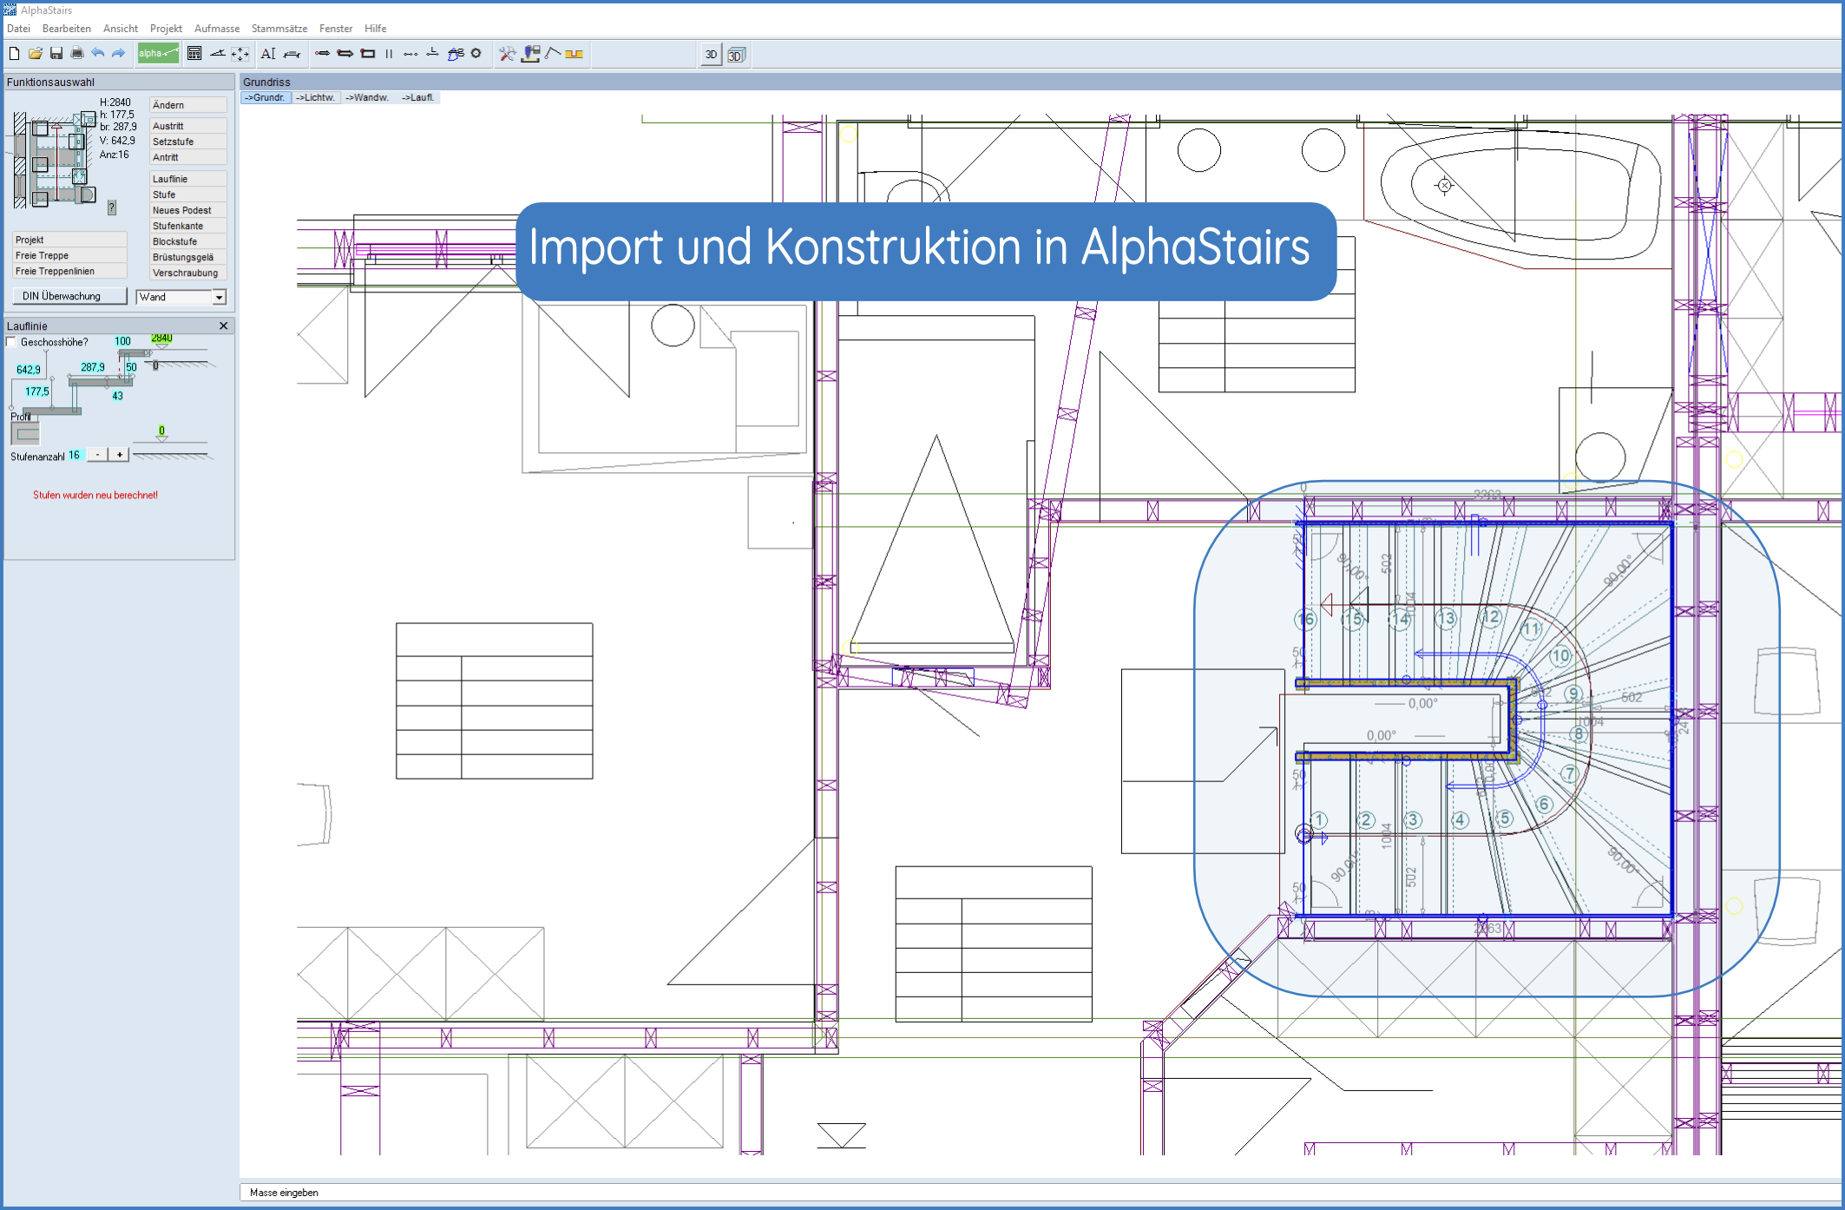The width and height of the screenshot is (1845, 1210).
Task: Open the Wand dropdown list
Action: 219,298
